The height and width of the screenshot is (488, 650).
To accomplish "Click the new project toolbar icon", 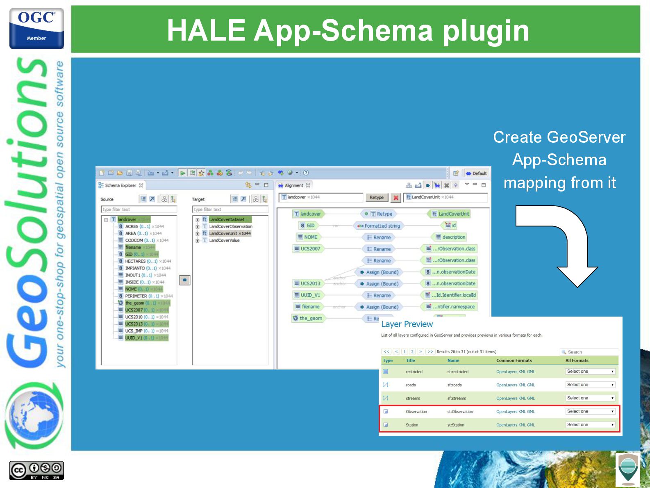I will (x=101, y=173).
